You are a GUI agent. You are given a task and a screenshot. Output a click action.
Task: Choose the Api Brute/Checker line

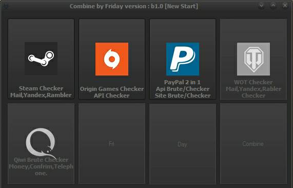point(183,89)
